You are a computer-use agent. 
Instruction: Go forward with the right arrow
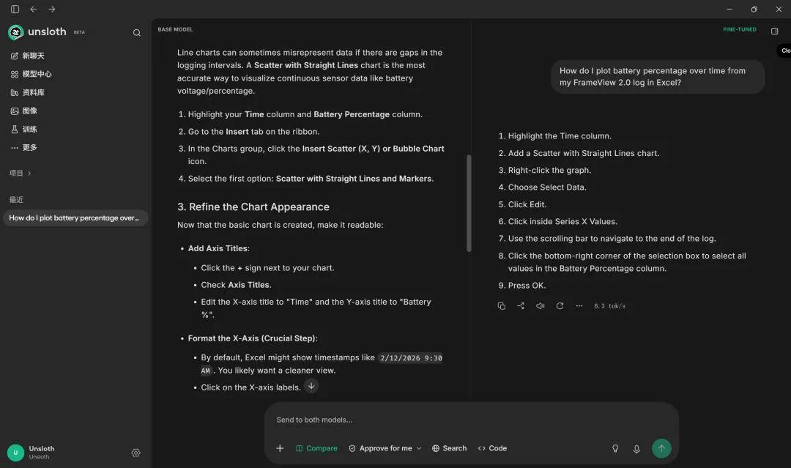point(52,9)
